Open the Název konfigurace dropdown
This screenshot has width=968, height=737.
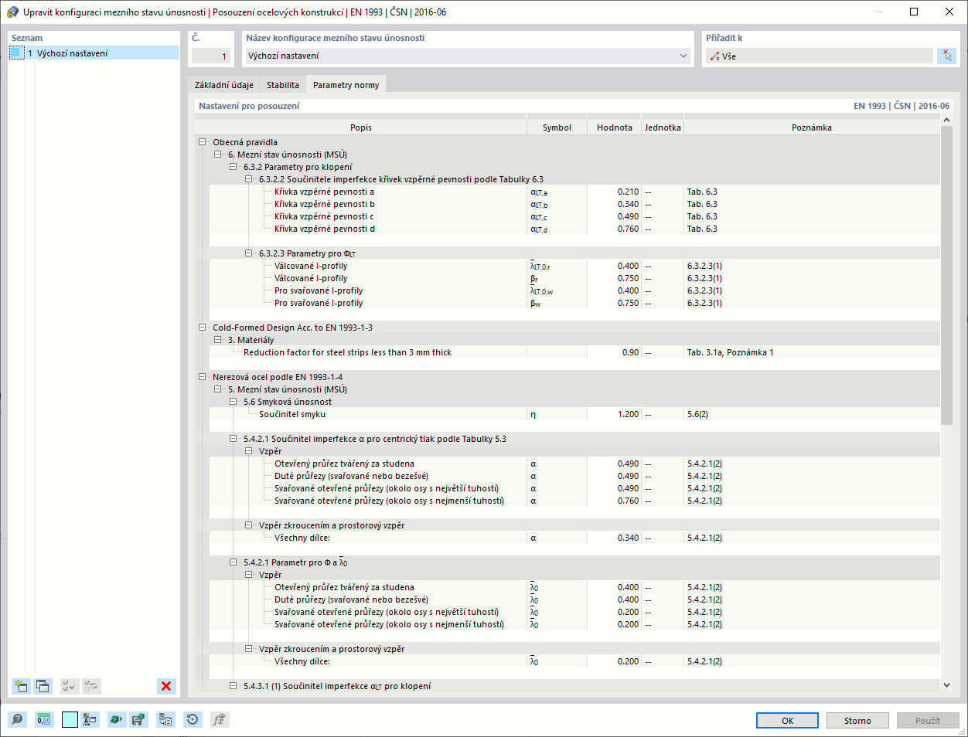tap(683, 56)
